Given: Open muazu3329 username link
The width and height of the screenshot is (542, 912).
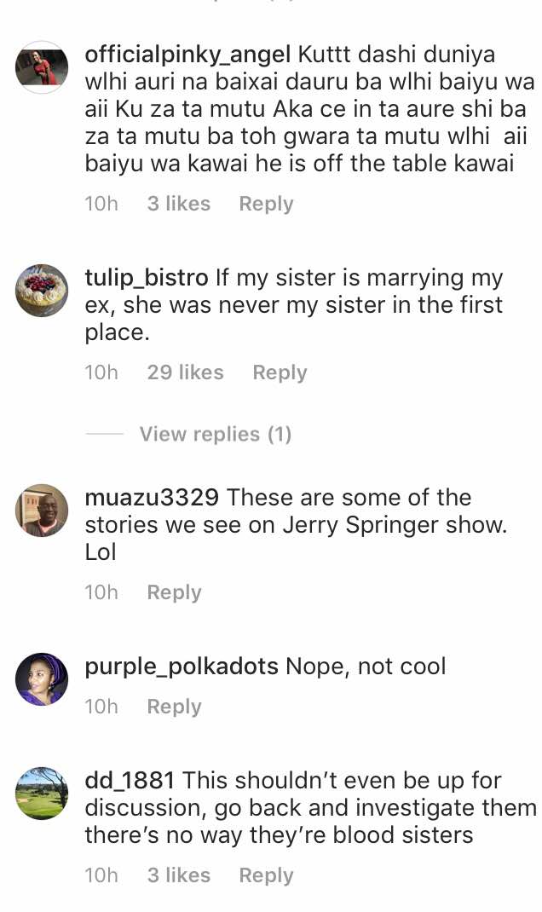Looking at the screenshot, I should tap(153, 498).
